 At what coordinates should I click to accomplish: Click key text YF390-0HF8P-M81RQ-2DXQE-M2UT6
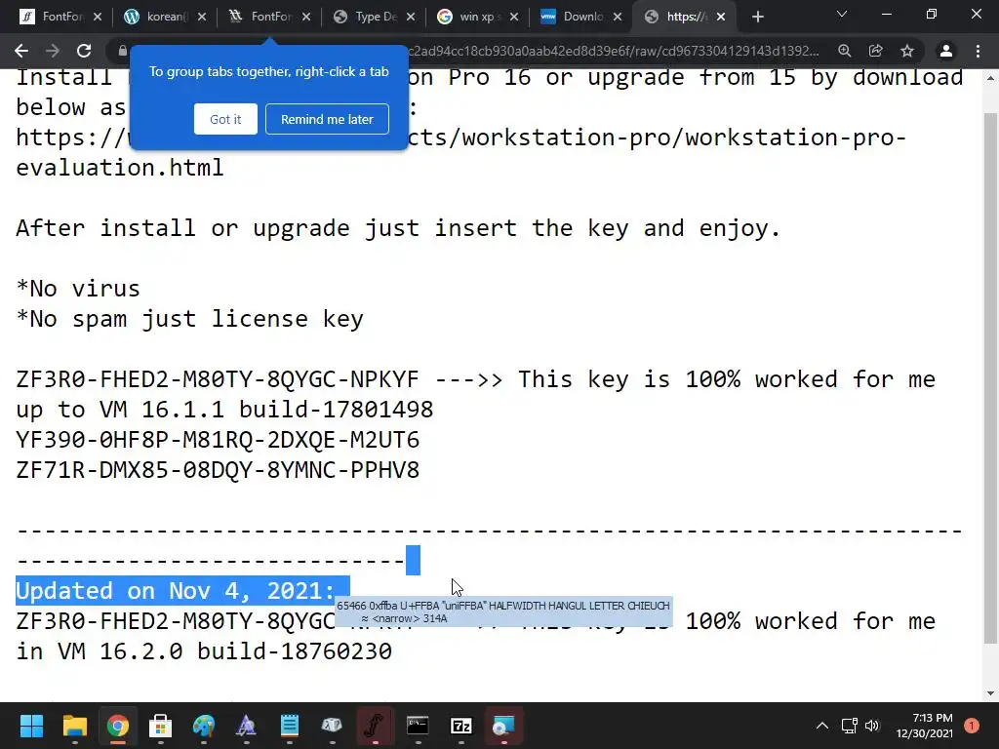point(218,440)
